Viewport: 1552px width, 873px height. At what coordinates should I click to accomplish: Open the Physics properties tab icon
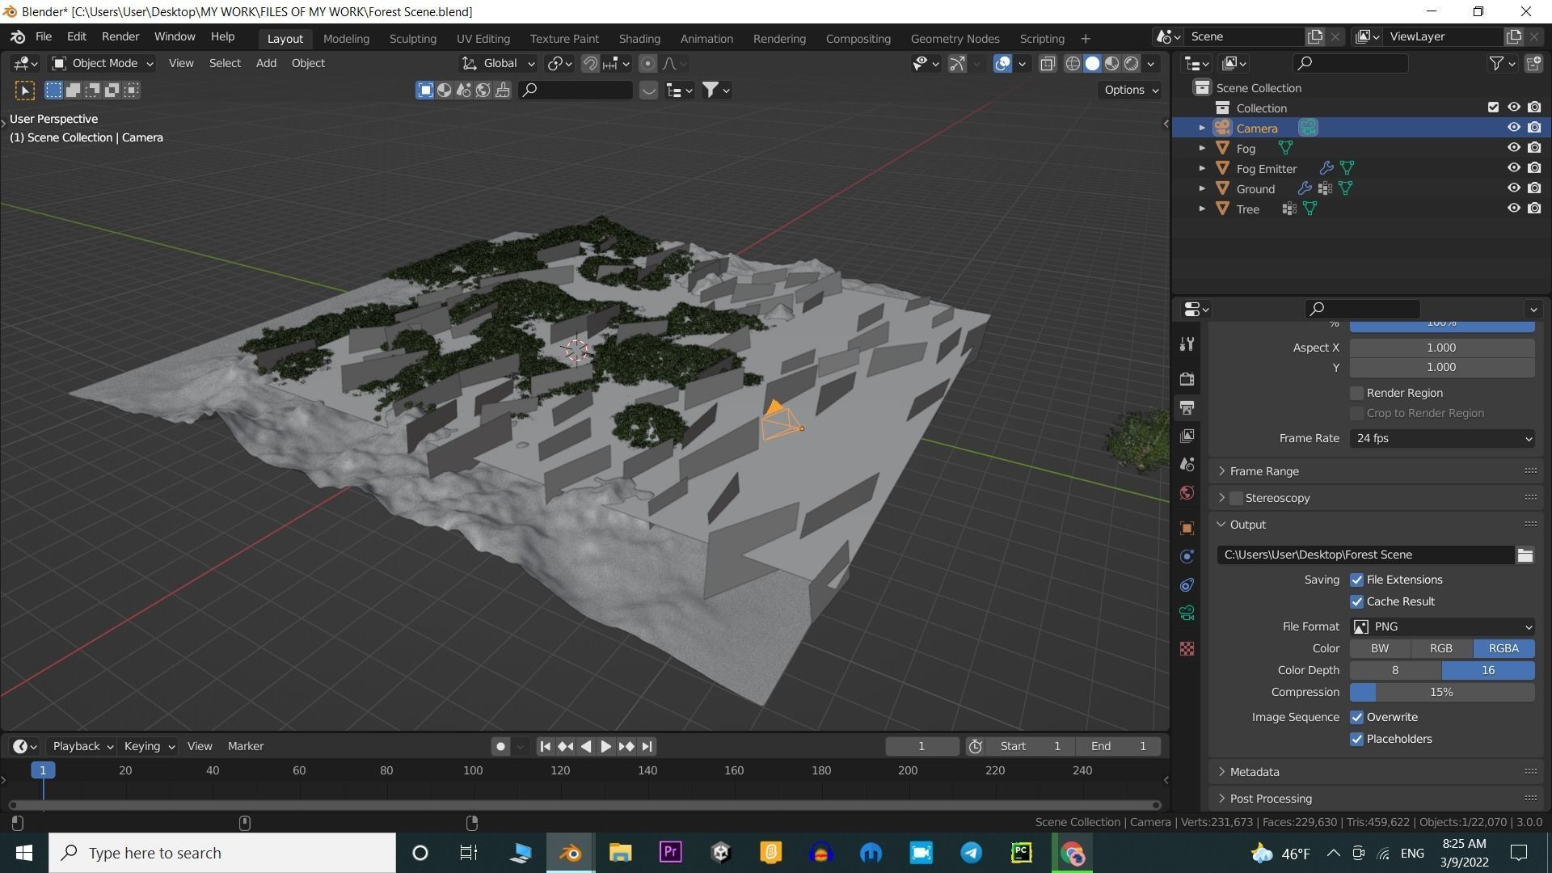1187,556
